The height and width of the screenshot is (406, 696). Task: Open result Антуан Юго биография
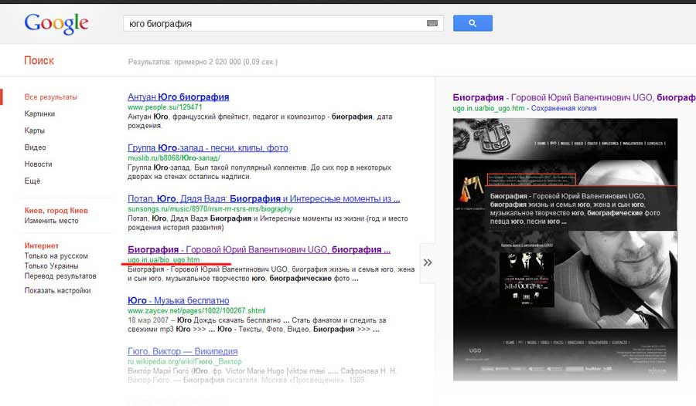[179, 97]
